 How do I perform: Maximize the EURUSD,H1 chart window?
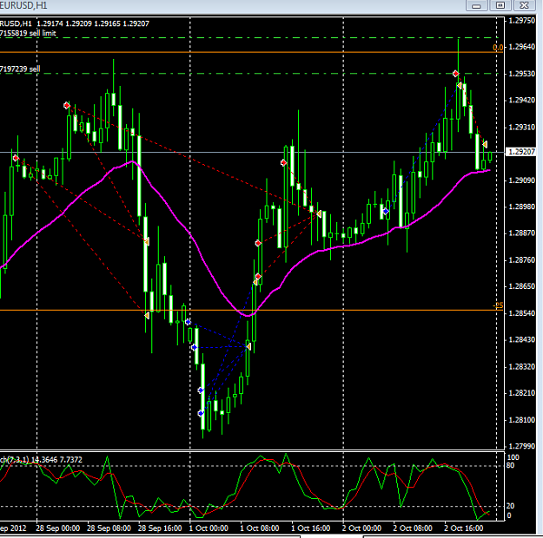(500, 5)
